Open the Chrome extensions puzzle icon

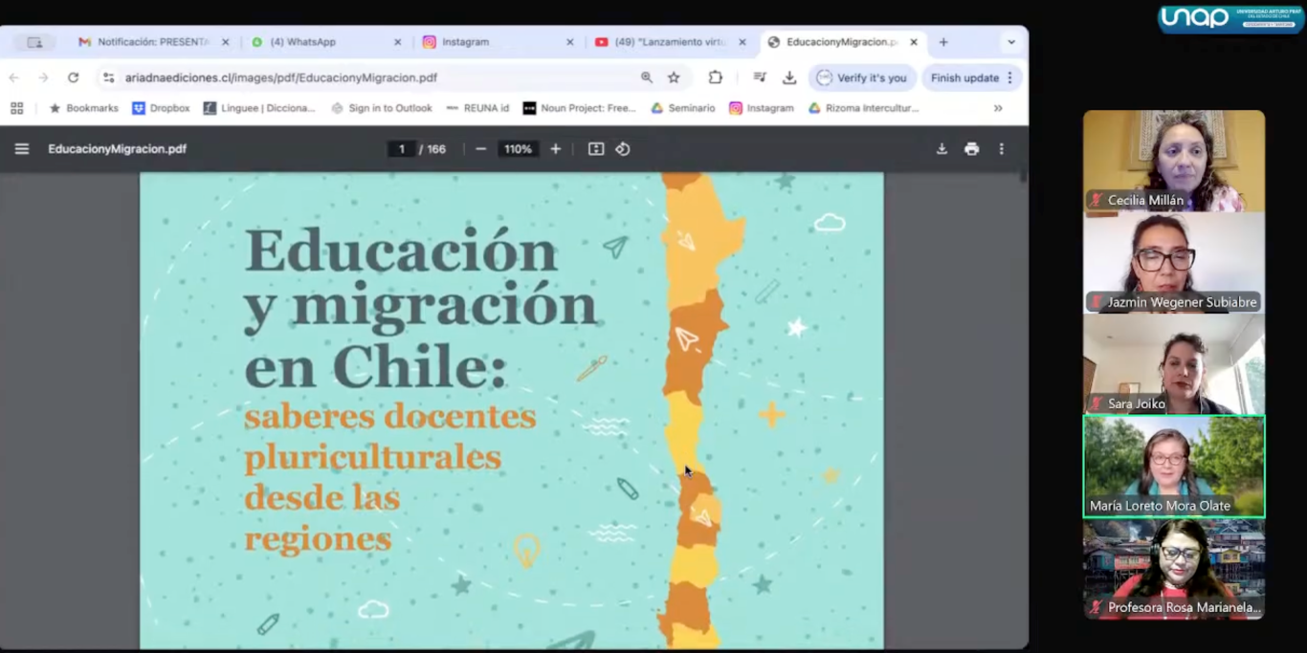tap(715, 77)
